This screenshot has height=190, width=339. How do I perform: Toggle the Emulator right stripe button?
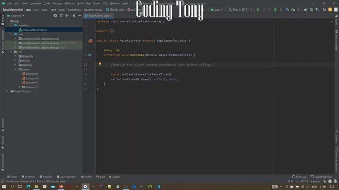[x=337, y=136]
